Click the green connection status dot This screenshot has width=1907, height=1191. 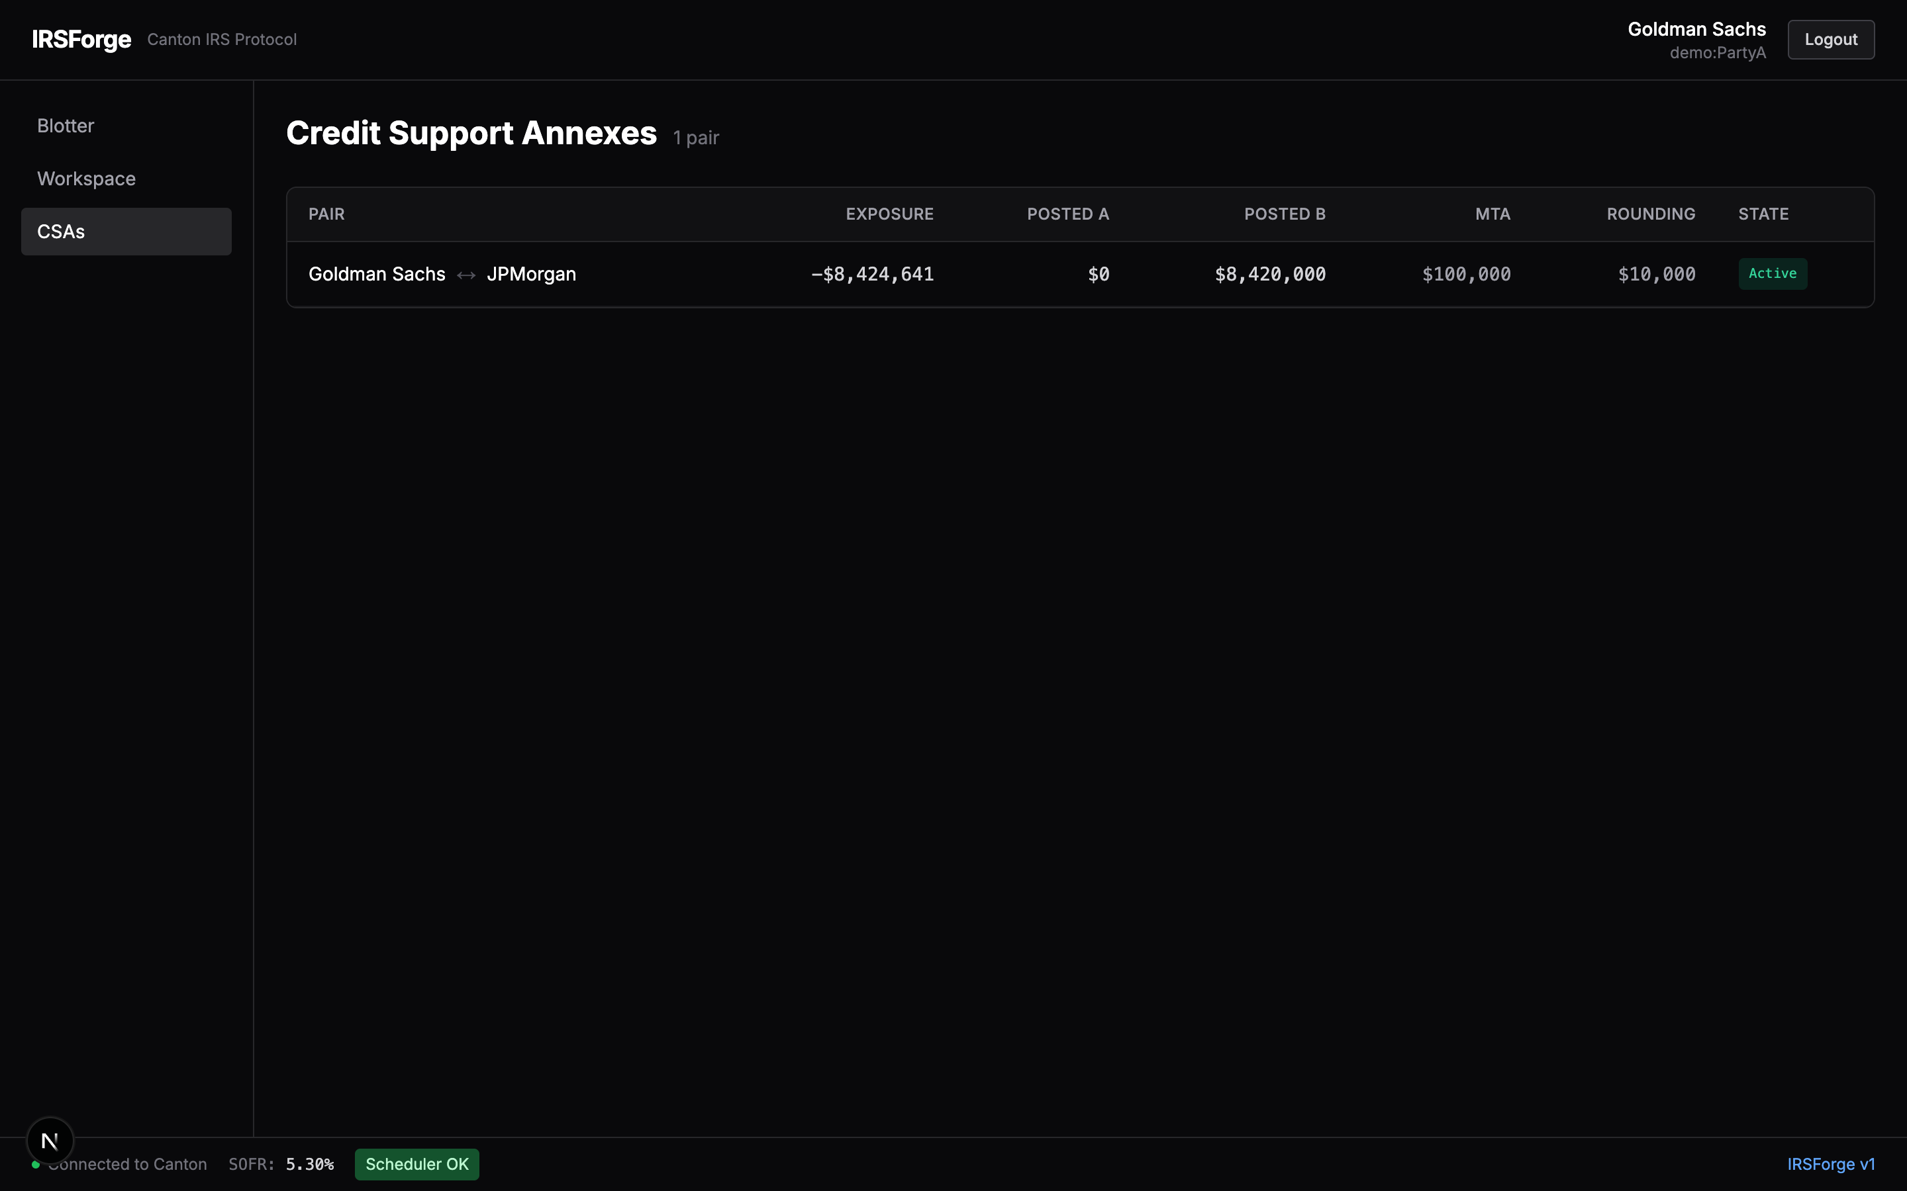click(x=36, y=1165)
